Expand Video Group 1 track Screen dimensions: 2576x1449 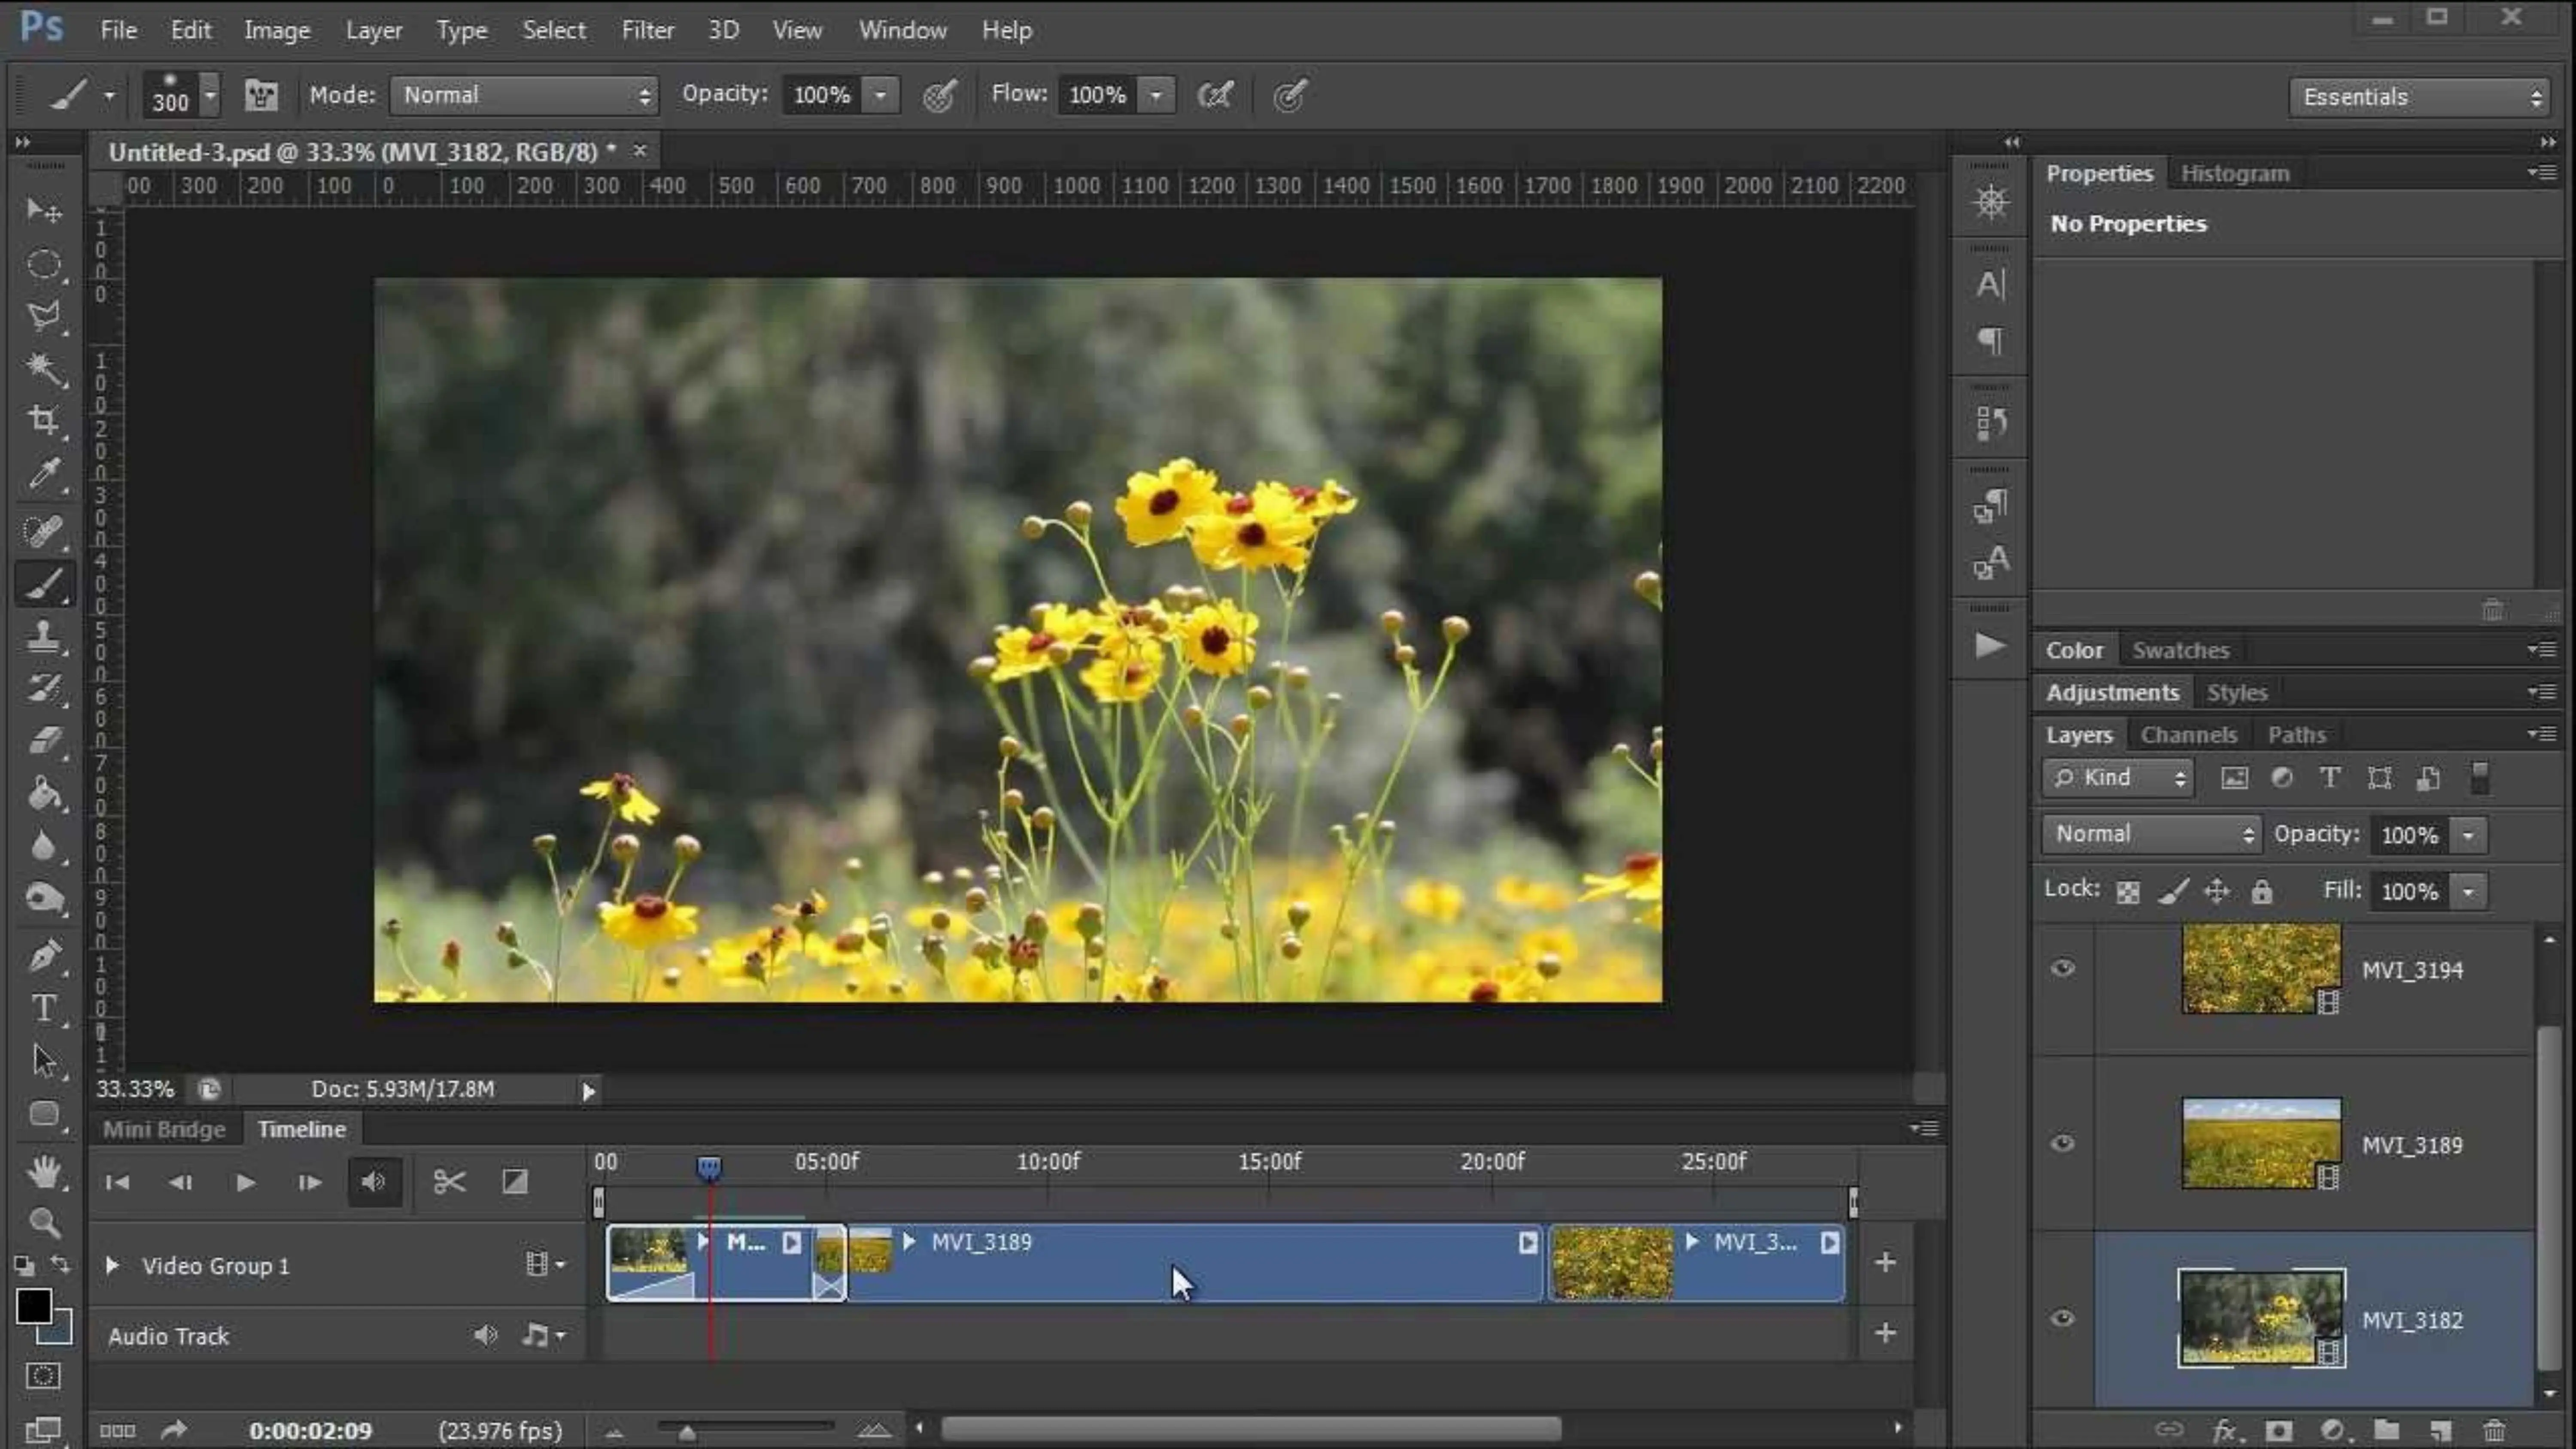[112, 1265]
